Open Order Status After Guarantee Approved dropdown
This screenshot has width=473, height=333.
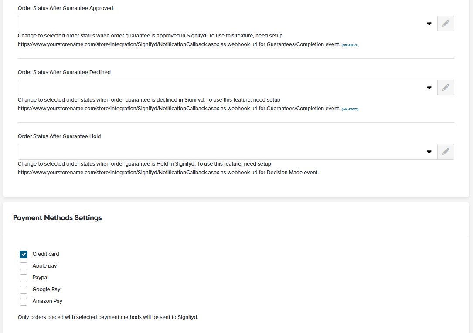click(x=228, y=24)
